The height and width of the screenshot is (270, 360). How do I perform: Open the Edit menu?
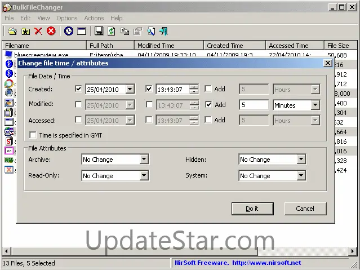click(25, 18)
